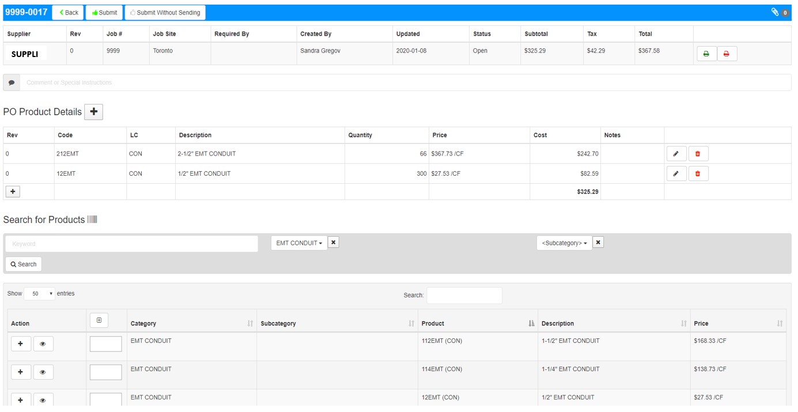Click plus button below PO product rows
The height and width of the screenshot is (412, 798).
coord(13,191)
